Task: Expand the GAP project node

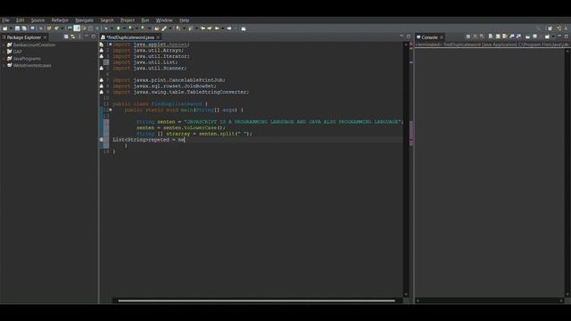Action: (4, 52)
